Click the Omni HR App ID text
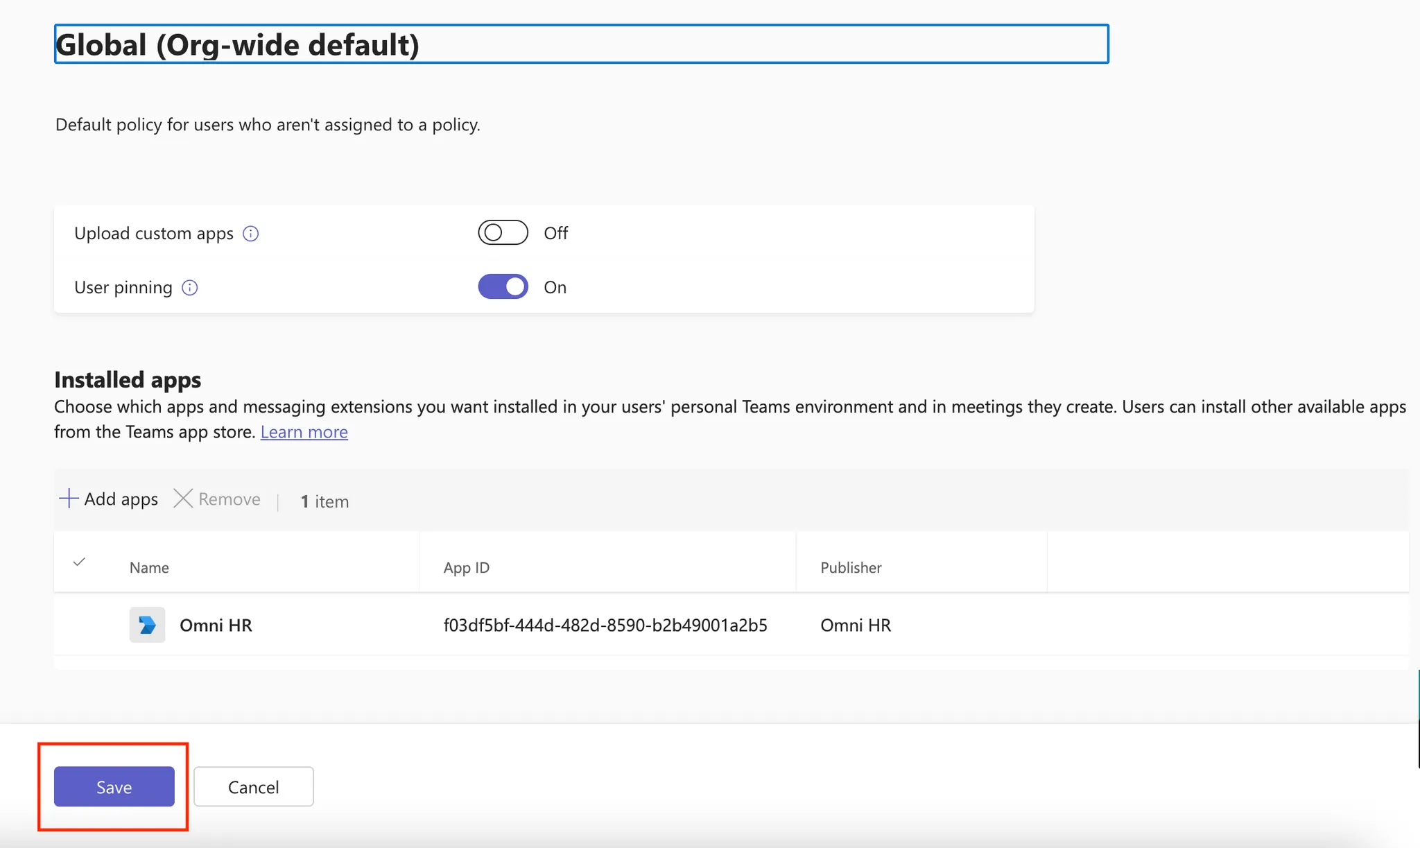Viewport: 1420px width, 848px height. point(605,625)
